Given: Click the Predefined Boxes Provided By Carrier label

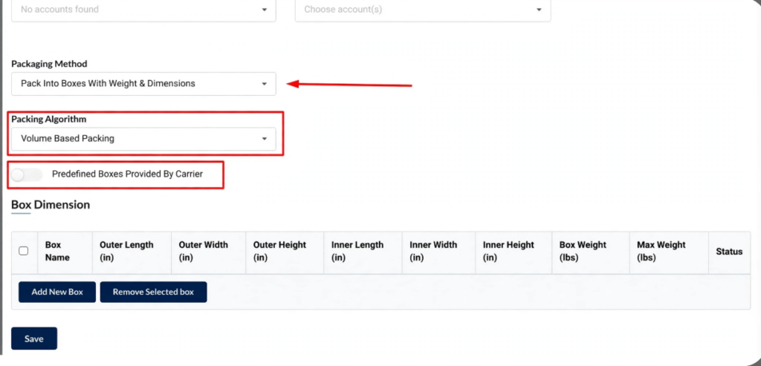Looking at the screenshot, I should click(127, 174).
